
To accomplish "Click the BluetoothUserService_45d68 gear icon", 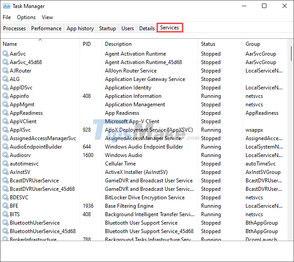I will coord(5,231).
